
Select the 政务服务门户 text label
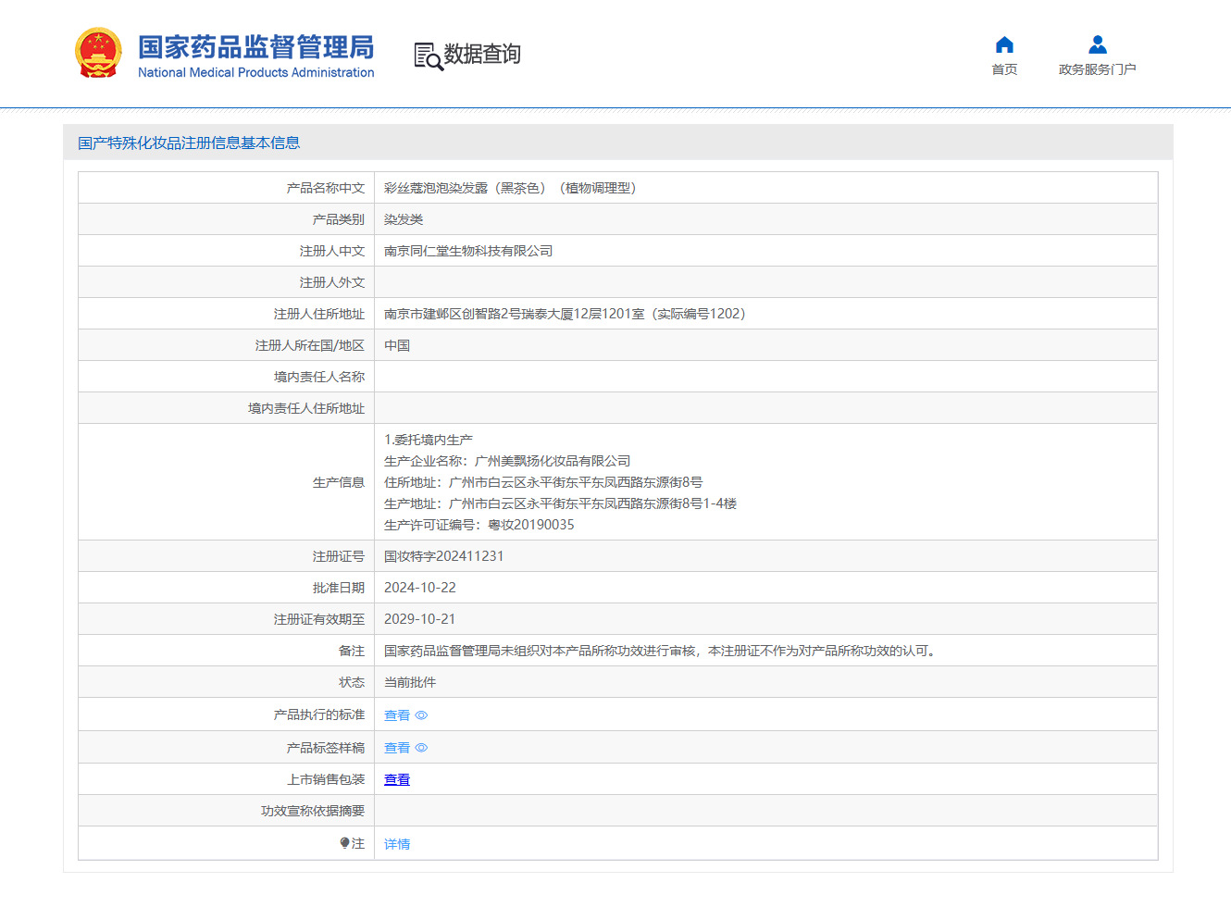coord(1097,69)
